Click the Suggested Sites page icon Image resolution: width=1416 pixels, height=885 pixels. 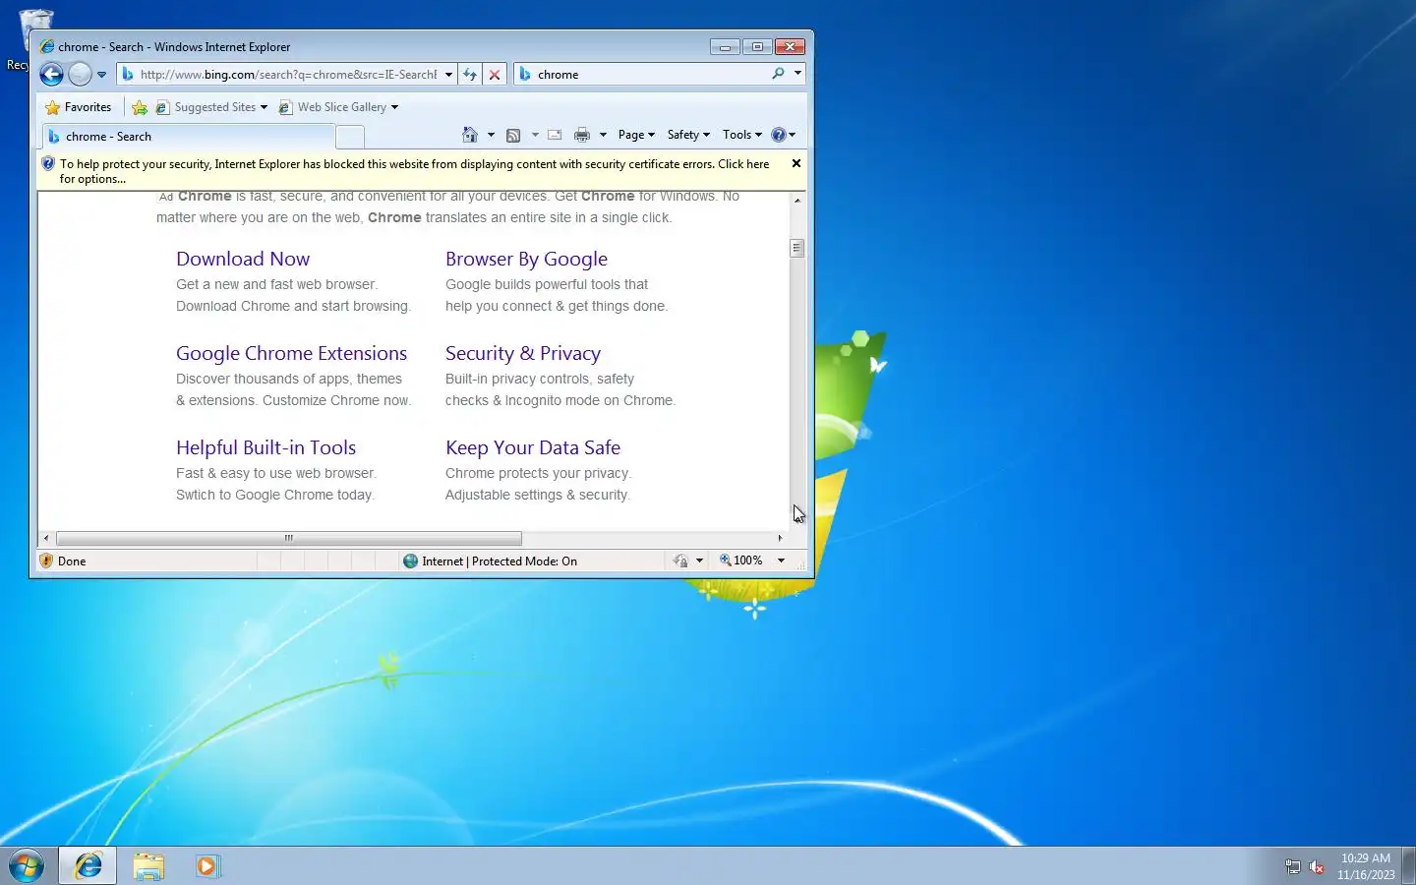pyautogui.click(x=162, y=107)
